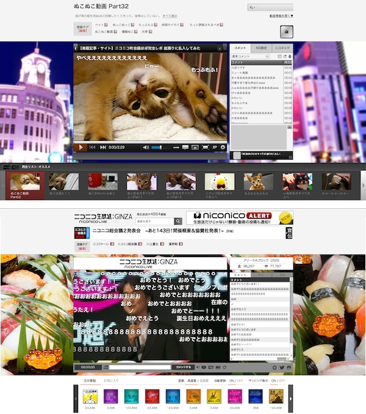Skip to the next video in player
366x414 pixels.
pyautogui.click(x=103, y=147)
